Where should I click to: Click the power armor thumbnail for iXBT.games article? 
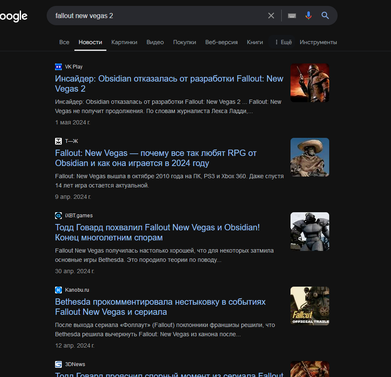310,232
